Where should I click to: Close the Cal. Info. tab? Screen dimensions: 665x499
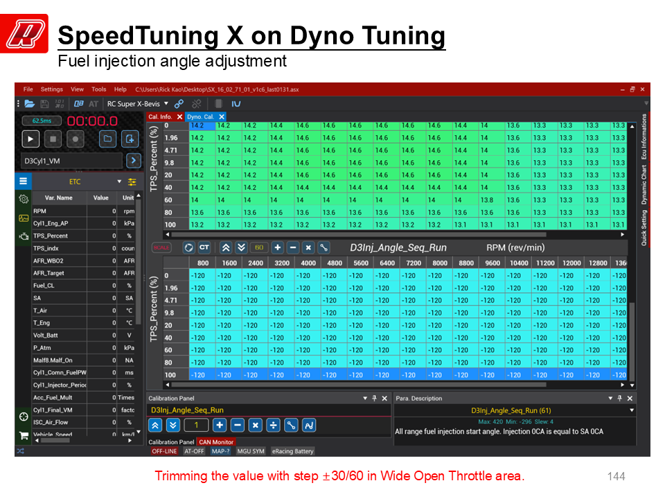pyautogui.click(x=179, y=116)
